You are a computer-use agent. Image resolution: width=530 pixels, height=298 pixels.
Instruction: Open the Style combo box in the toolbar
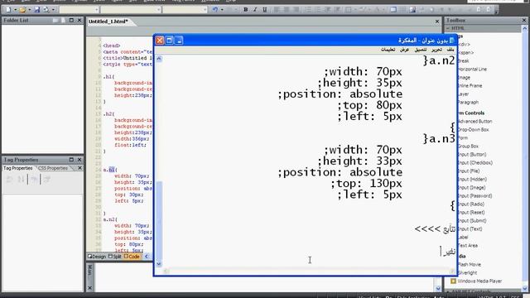pos(79,9)
